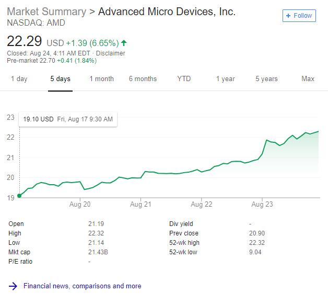
Task: Switch to the 1 month range
Action: pyautogui.click(x=101, y=79)
